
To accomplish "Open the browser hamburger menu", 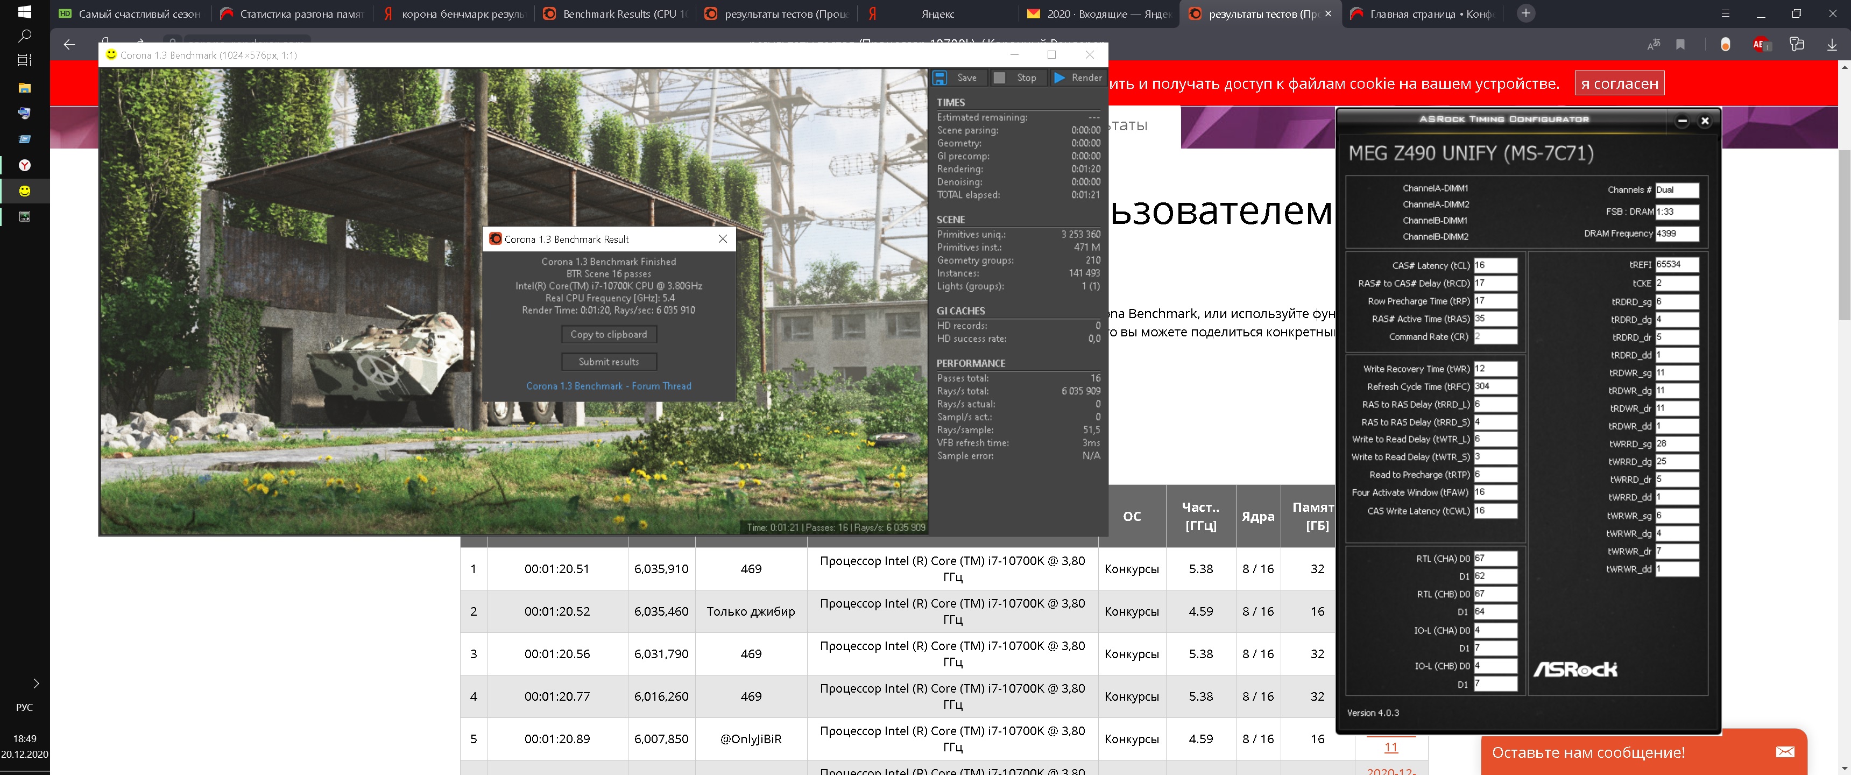I will (x=1725, y=13).
